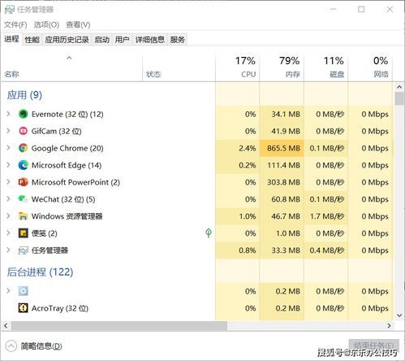Click the Windows 资源管理器 folder icon
The height and width of the screenshot is (361, 405).
coord(24,216)
